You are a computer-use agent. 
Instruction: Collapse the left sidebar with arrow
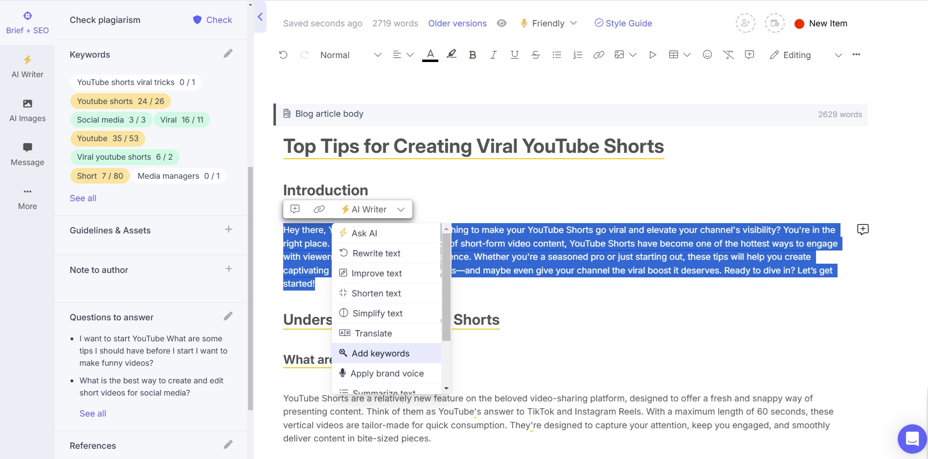click(260, 17)
